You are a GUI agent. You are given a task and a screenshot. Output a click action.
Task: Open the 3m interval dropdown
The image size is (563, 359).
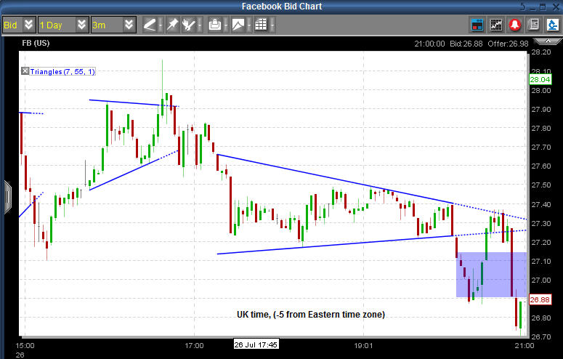tap(113, 25)
